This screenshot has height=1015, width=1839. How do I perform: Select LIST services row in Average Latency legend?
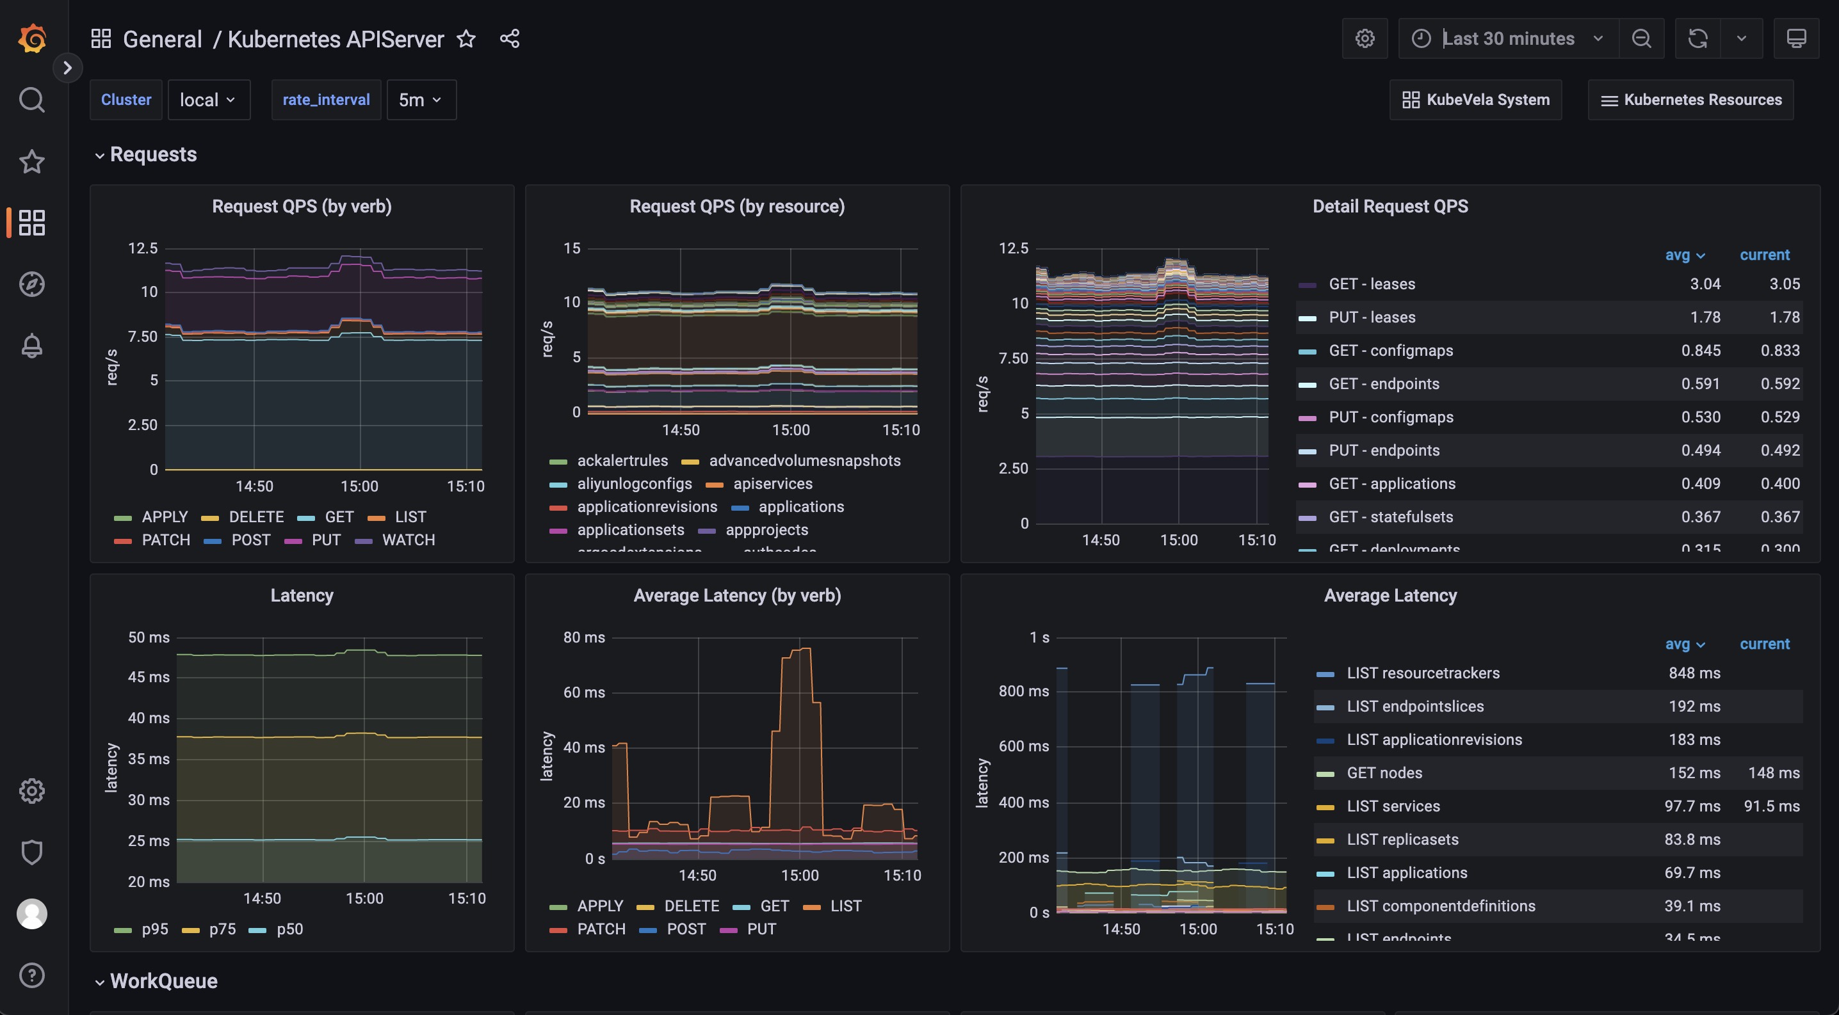click(x=1559, y=807)
